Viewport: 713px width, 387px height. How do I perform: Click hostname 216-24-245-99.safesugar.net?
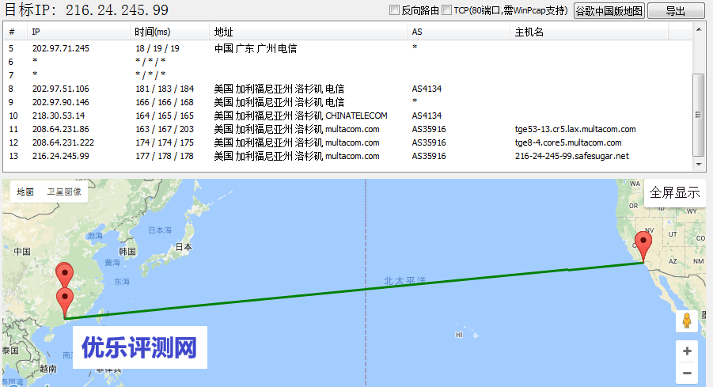(x=571, y=156)
